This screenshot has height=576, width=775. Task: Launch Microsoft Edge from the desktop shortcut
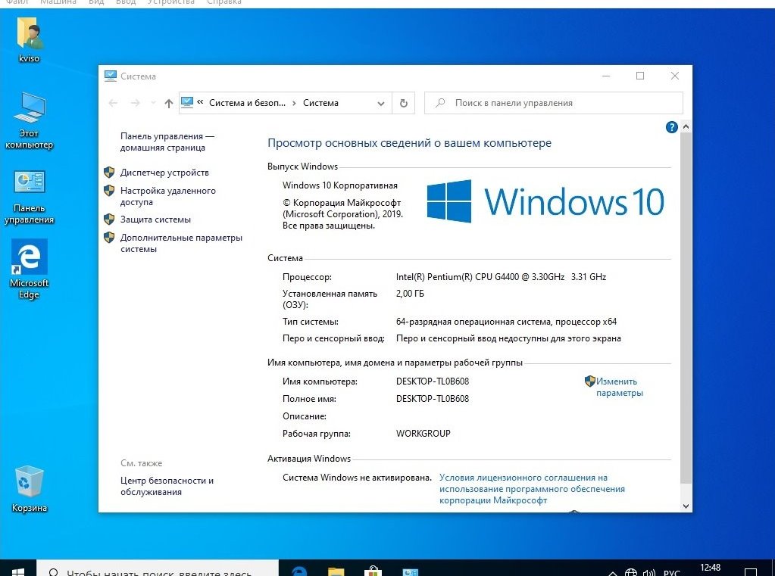click(29, 269)
